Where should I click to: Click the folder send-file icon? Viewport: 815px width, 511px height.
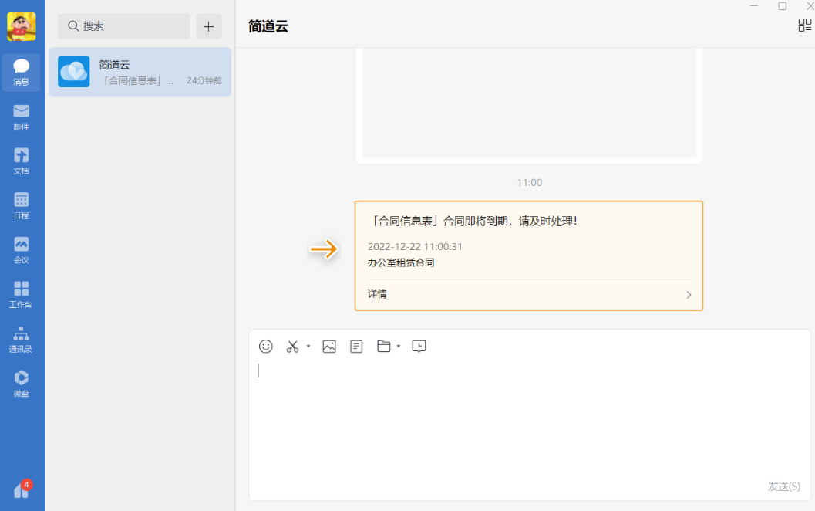(383, 347)
